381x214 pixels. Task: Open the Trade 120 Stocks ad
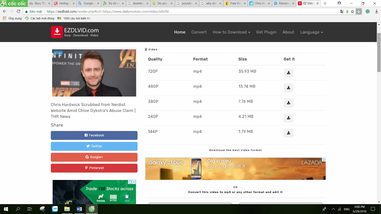tap(94, 192)
